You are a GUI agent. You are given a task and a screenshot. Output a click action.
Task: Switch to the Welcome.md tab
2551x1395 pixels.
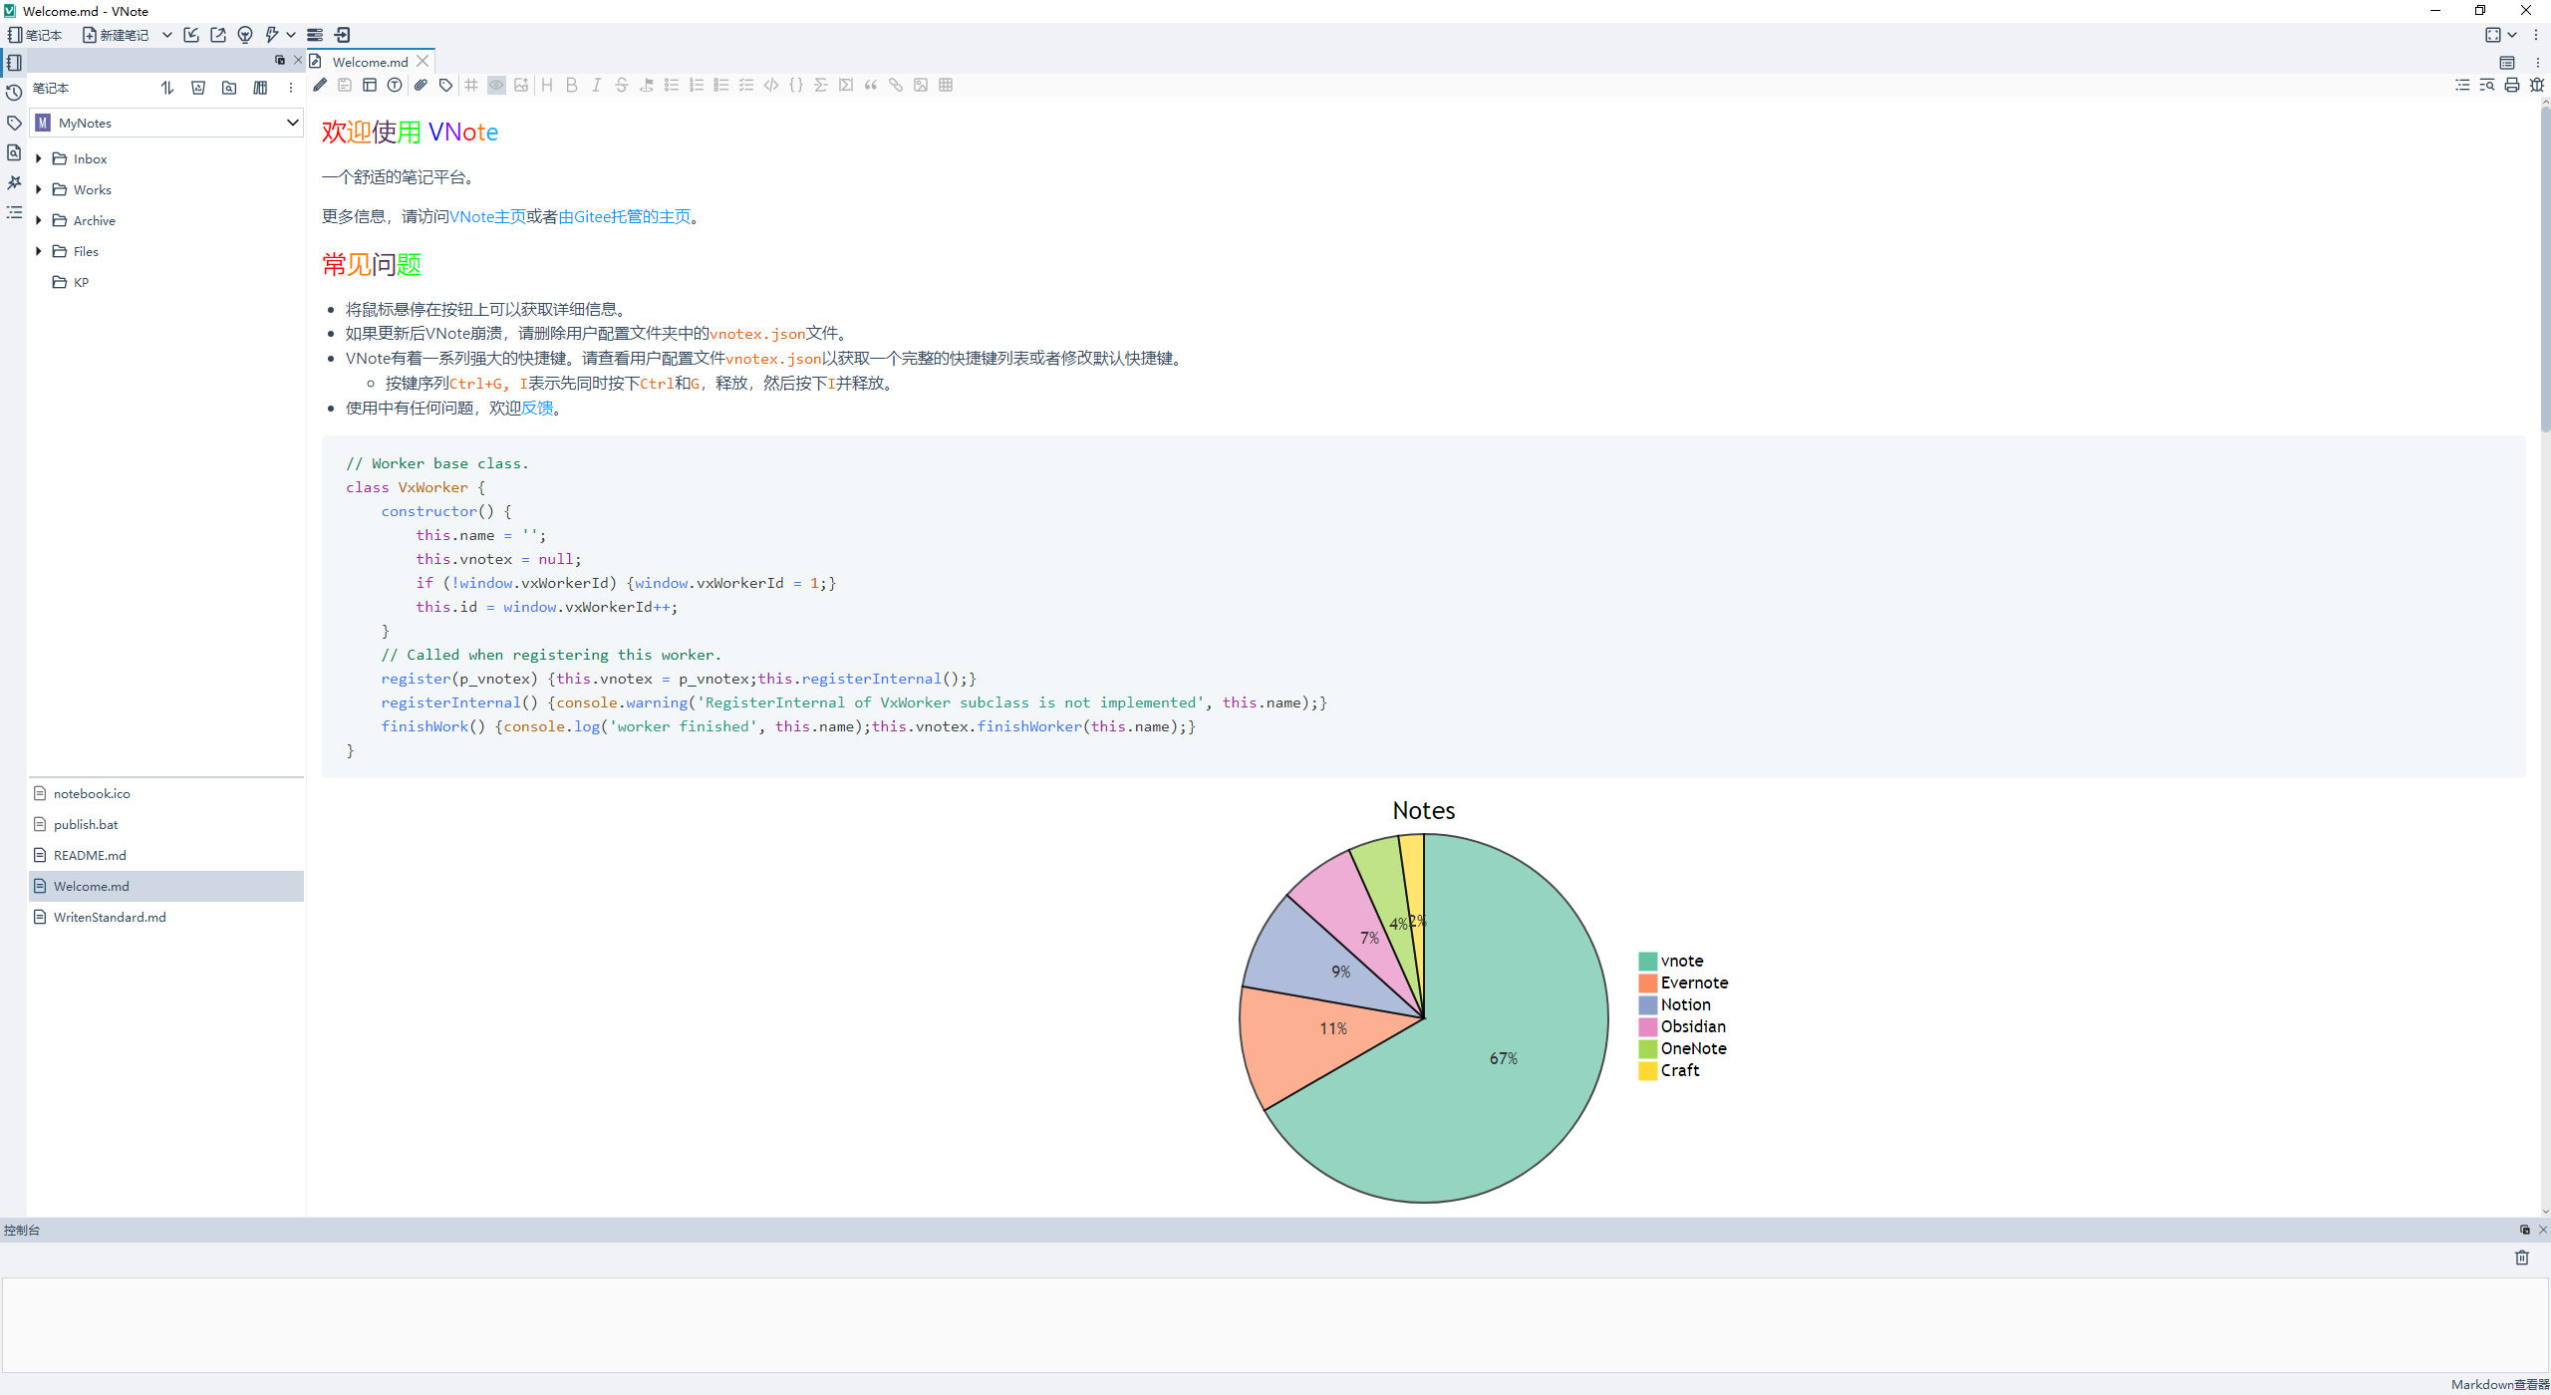point(370,62)
